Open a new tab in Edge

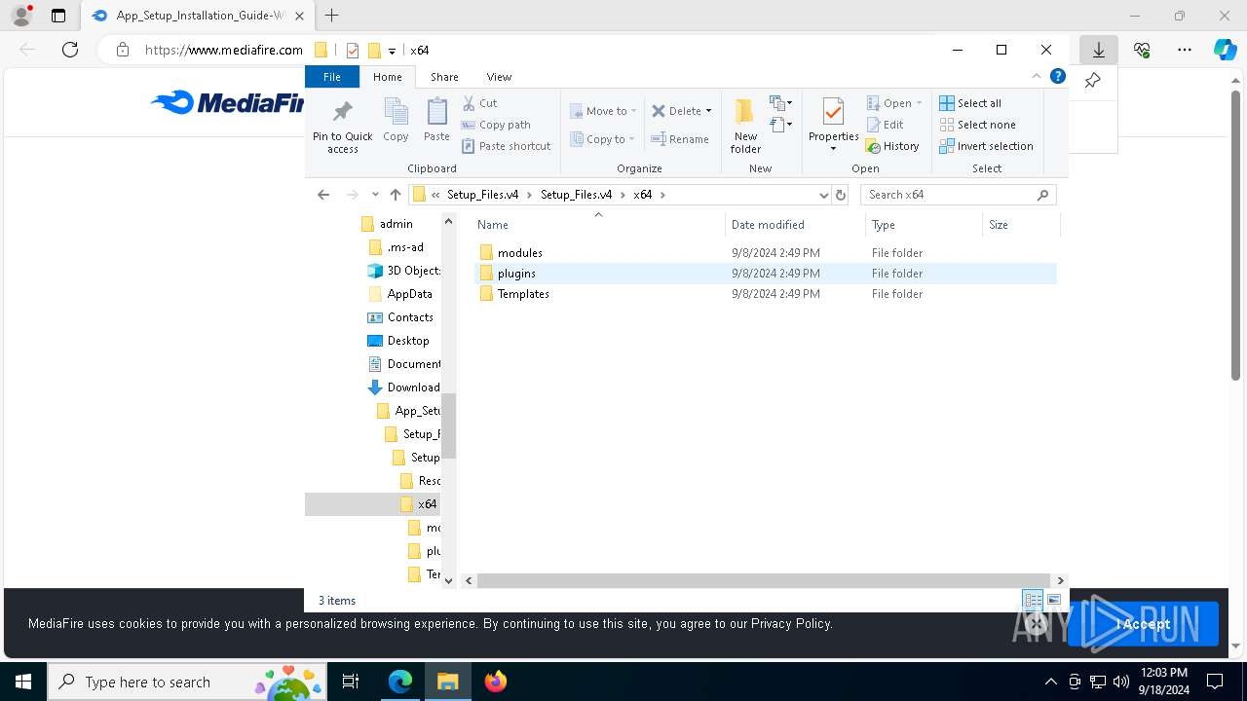pos(332,16)
